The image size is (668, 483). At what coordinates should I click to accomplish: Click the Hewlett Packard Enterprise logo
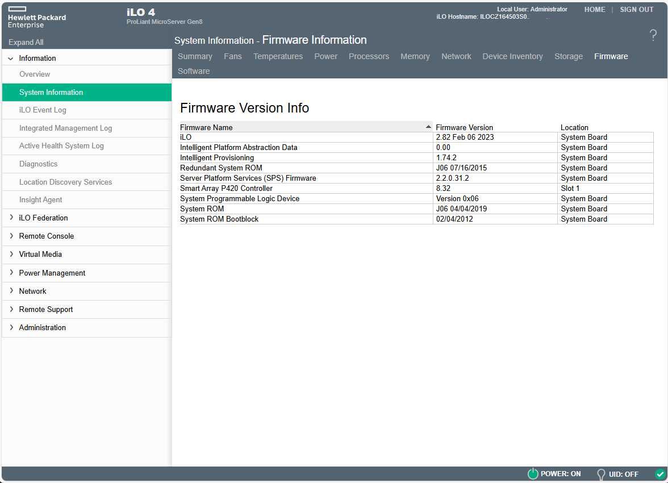tap(36, 18)
